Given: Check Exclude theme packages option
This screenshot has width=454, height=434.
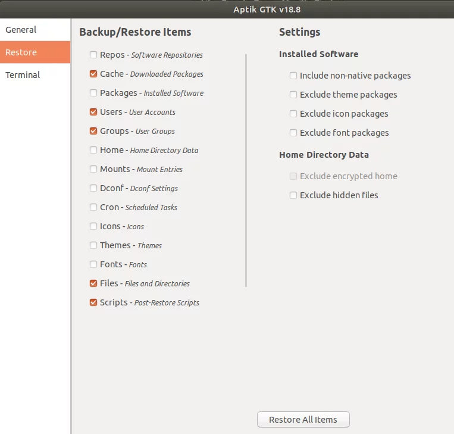Looking at the screenshot, I should click(293, 95).
